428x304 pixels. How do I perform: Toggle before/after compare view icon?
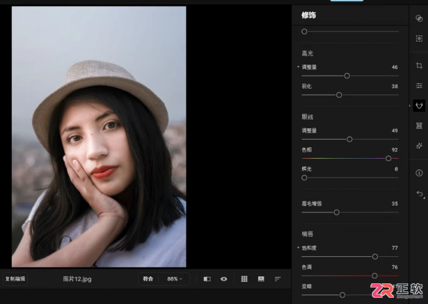tap(207, 279)
